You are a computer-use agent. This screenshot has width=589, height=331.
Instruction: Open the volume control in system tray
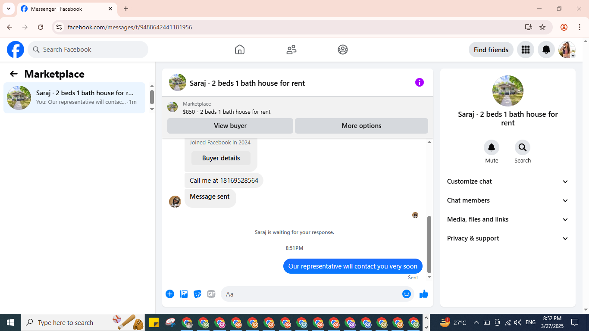click(x=518, y=322)
